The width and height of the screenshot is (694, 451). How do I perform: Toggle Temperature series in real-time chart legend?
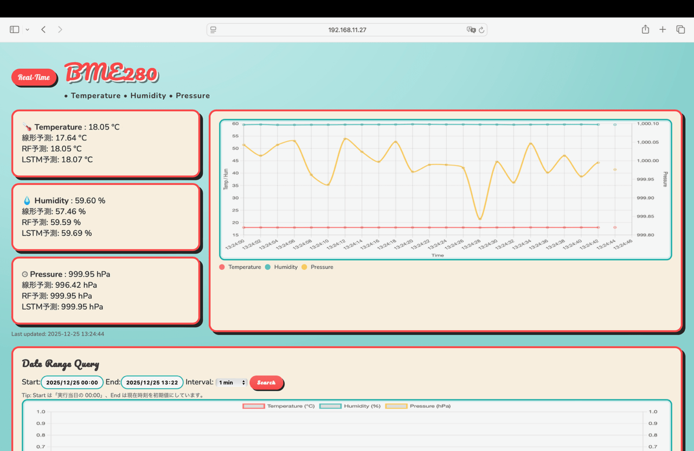point(240,267)
